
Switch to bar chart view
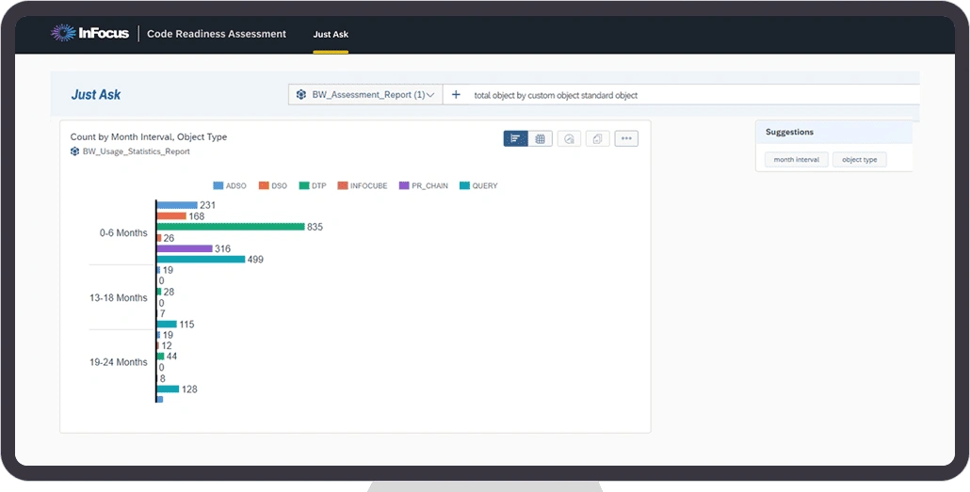515,139
